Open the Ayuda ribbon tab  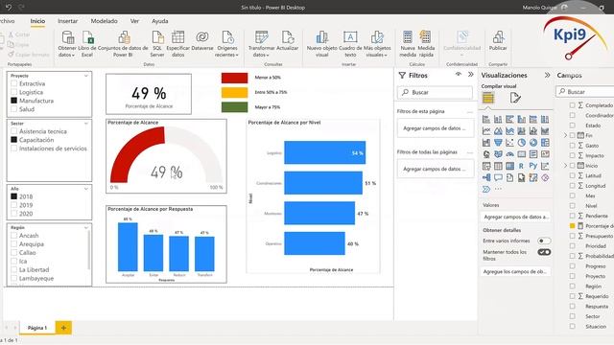pyautogui.click(x=160, y=21)
